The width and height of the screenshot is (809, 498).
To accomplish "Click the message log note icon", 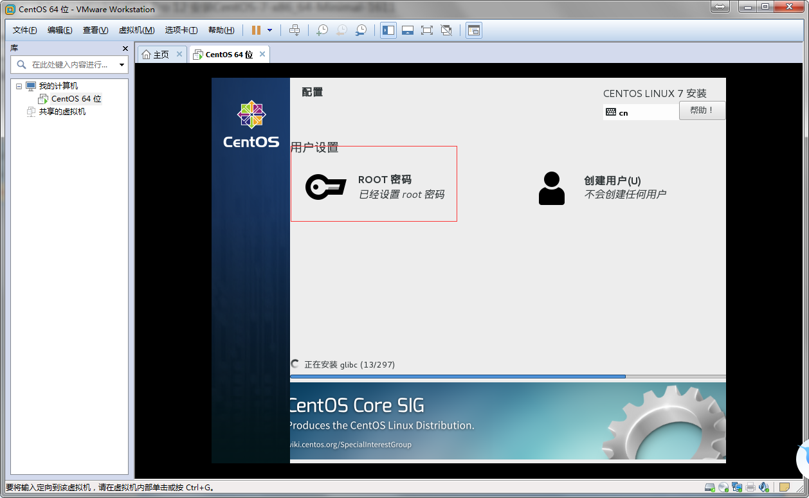I will [784, 488].
